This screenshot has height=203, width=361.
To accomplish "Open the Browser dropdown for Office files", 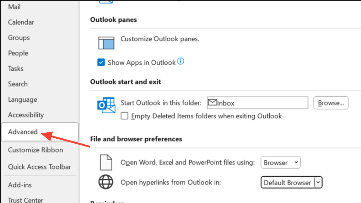I will point(280,163).
